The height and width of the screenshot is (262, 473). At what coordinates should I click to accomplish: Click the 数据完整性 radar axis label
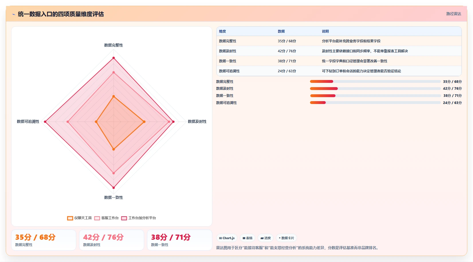(113, 45)
